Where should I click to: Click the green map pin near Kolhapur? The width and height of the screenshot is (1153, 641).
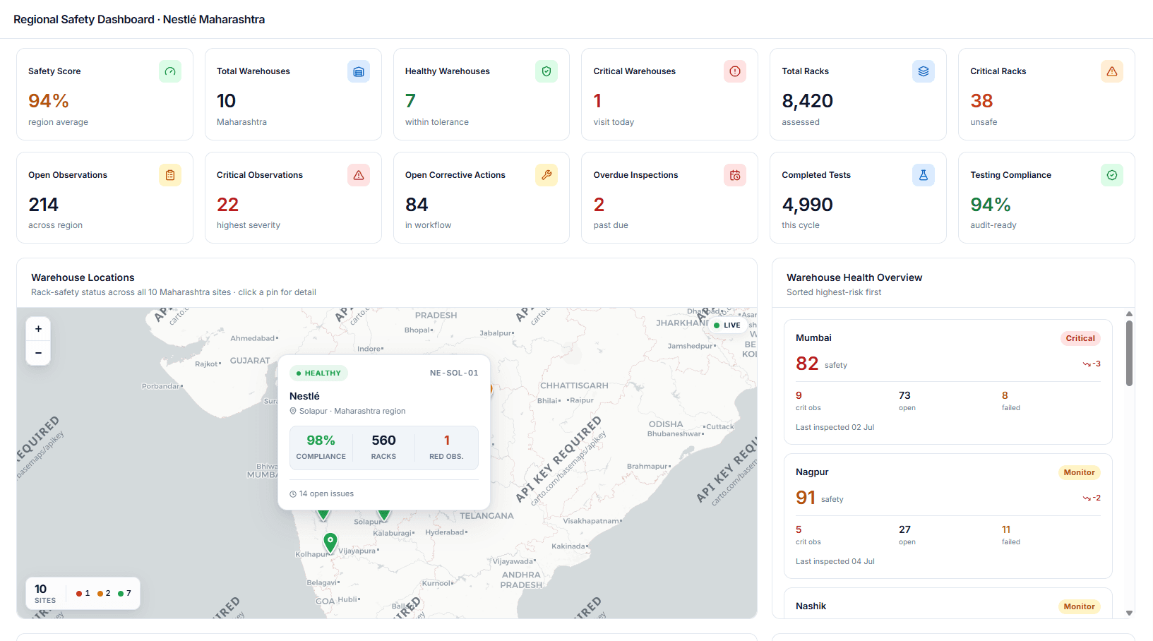click(330, 542)
